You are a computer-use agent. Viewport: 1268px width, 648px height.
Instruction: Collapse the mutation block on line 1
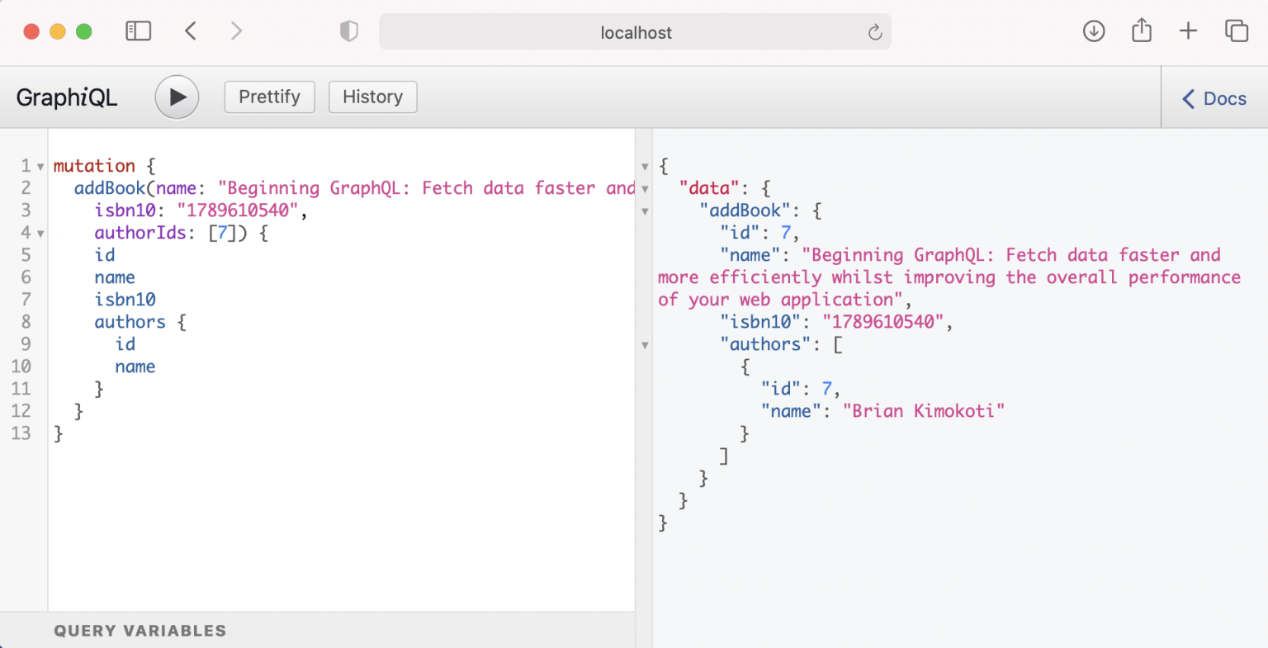(40, 167)
